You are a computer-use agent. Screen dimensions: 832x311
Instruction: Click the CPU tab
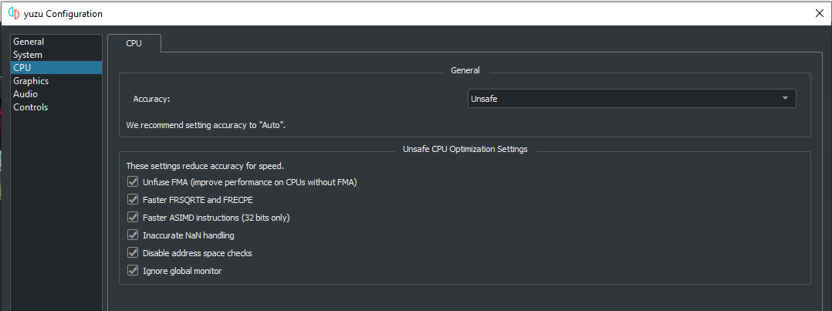coord(134,43)
